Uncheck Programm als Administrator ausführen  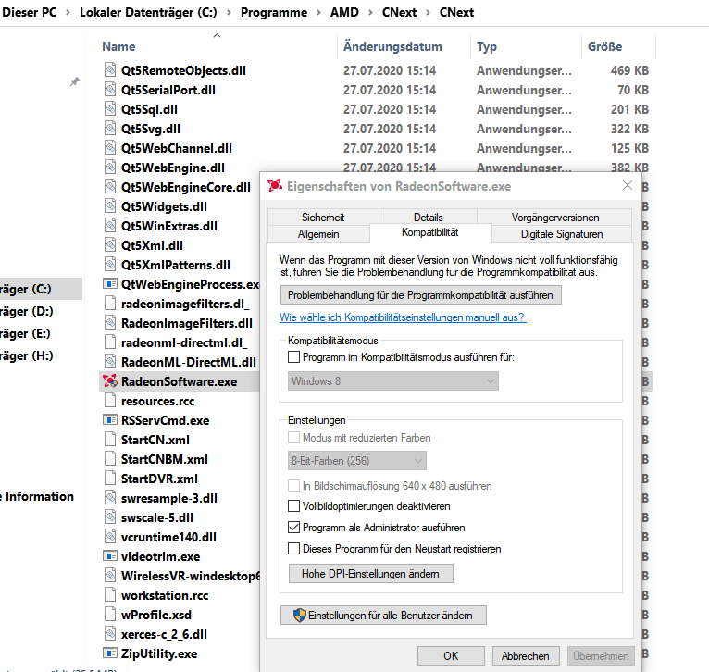coord(294,528)
